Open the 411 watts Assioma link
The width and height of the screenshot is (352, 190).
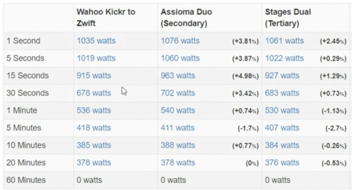pyautogui.click(x=178, y=128)
